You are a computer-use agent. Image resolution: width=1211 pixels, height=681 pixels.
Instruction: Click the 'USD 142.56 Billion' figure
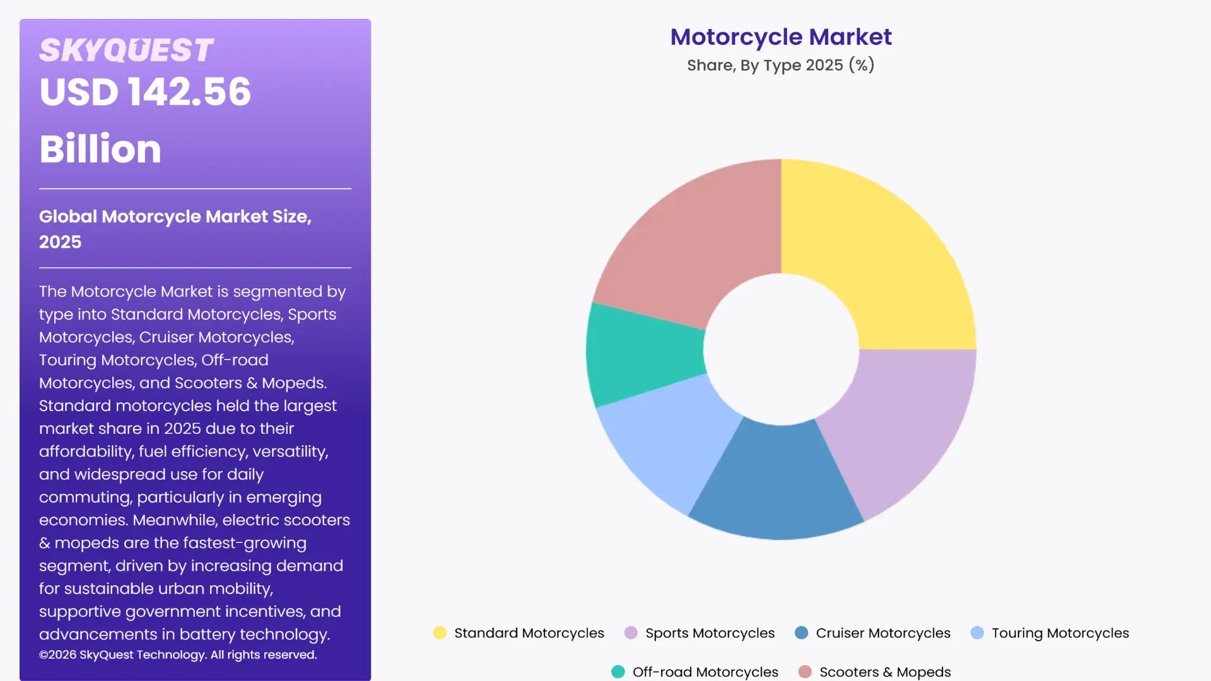point(145,120)
